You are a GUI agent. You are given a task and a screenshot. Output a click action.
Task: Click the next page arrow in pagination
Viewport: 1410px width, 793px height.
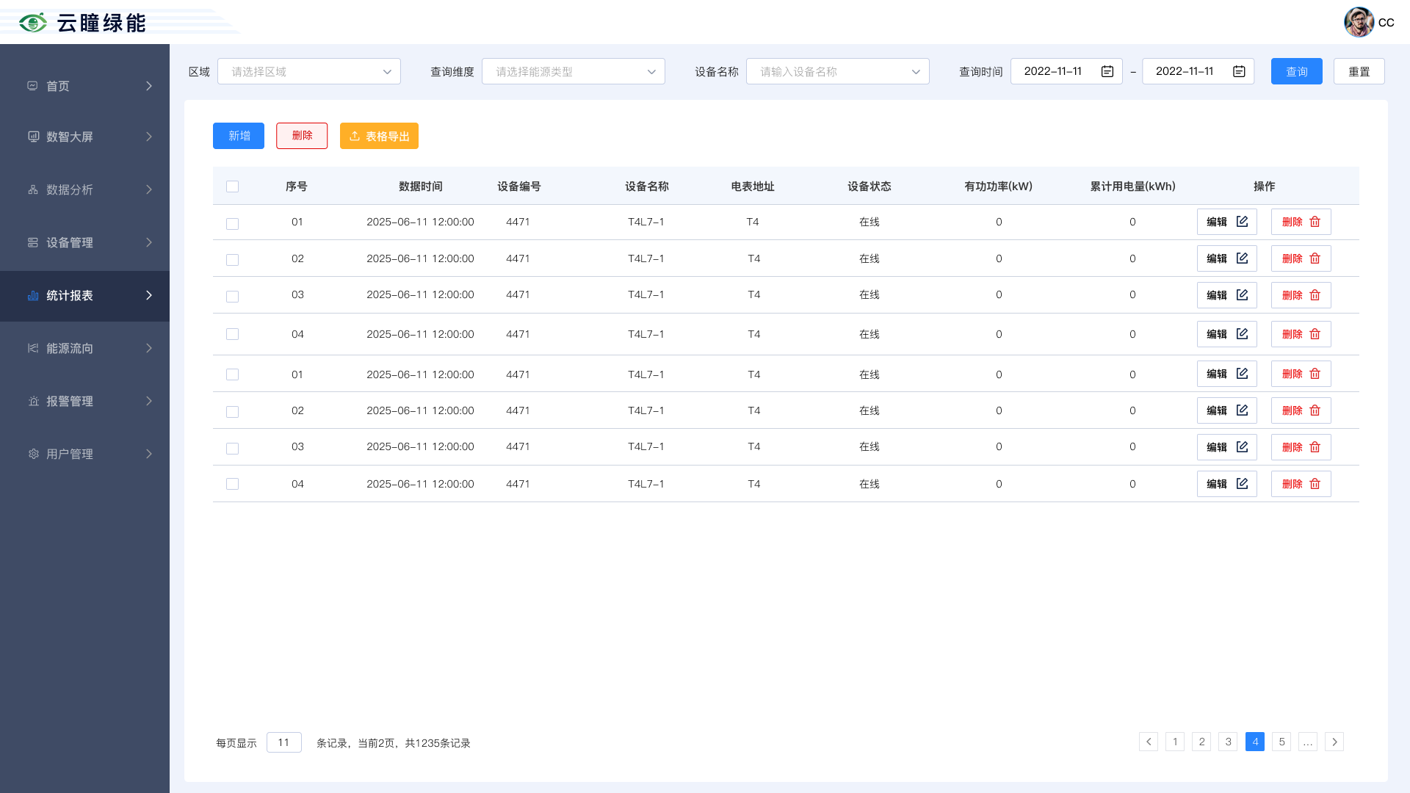point(1334,742)
